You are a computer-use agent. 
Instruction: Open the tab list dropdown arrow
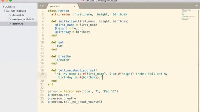(x=197, y=6)
